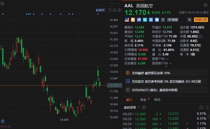Screen dimensions: 210x129
Task: Toggle 自选 watchlist heart button
Action: pos(173,20)
